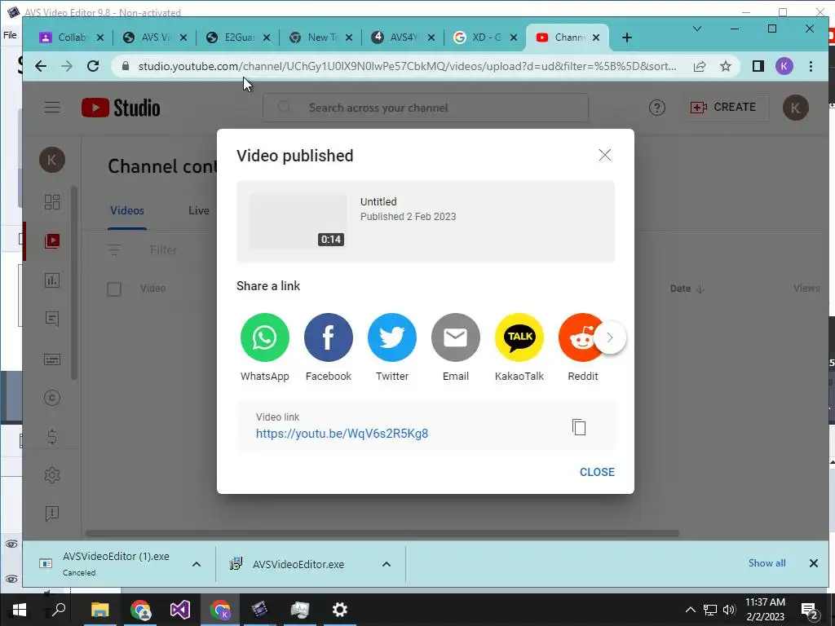Click Show all downloads

click(767, 563)
